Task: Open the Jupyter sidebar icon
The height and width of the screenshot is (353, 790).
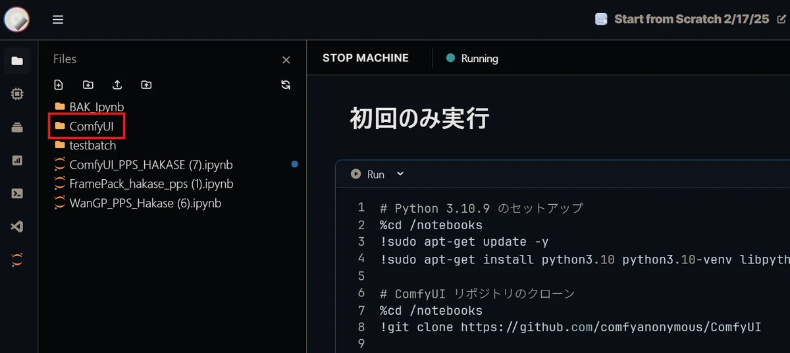Action: pos(17,260)
